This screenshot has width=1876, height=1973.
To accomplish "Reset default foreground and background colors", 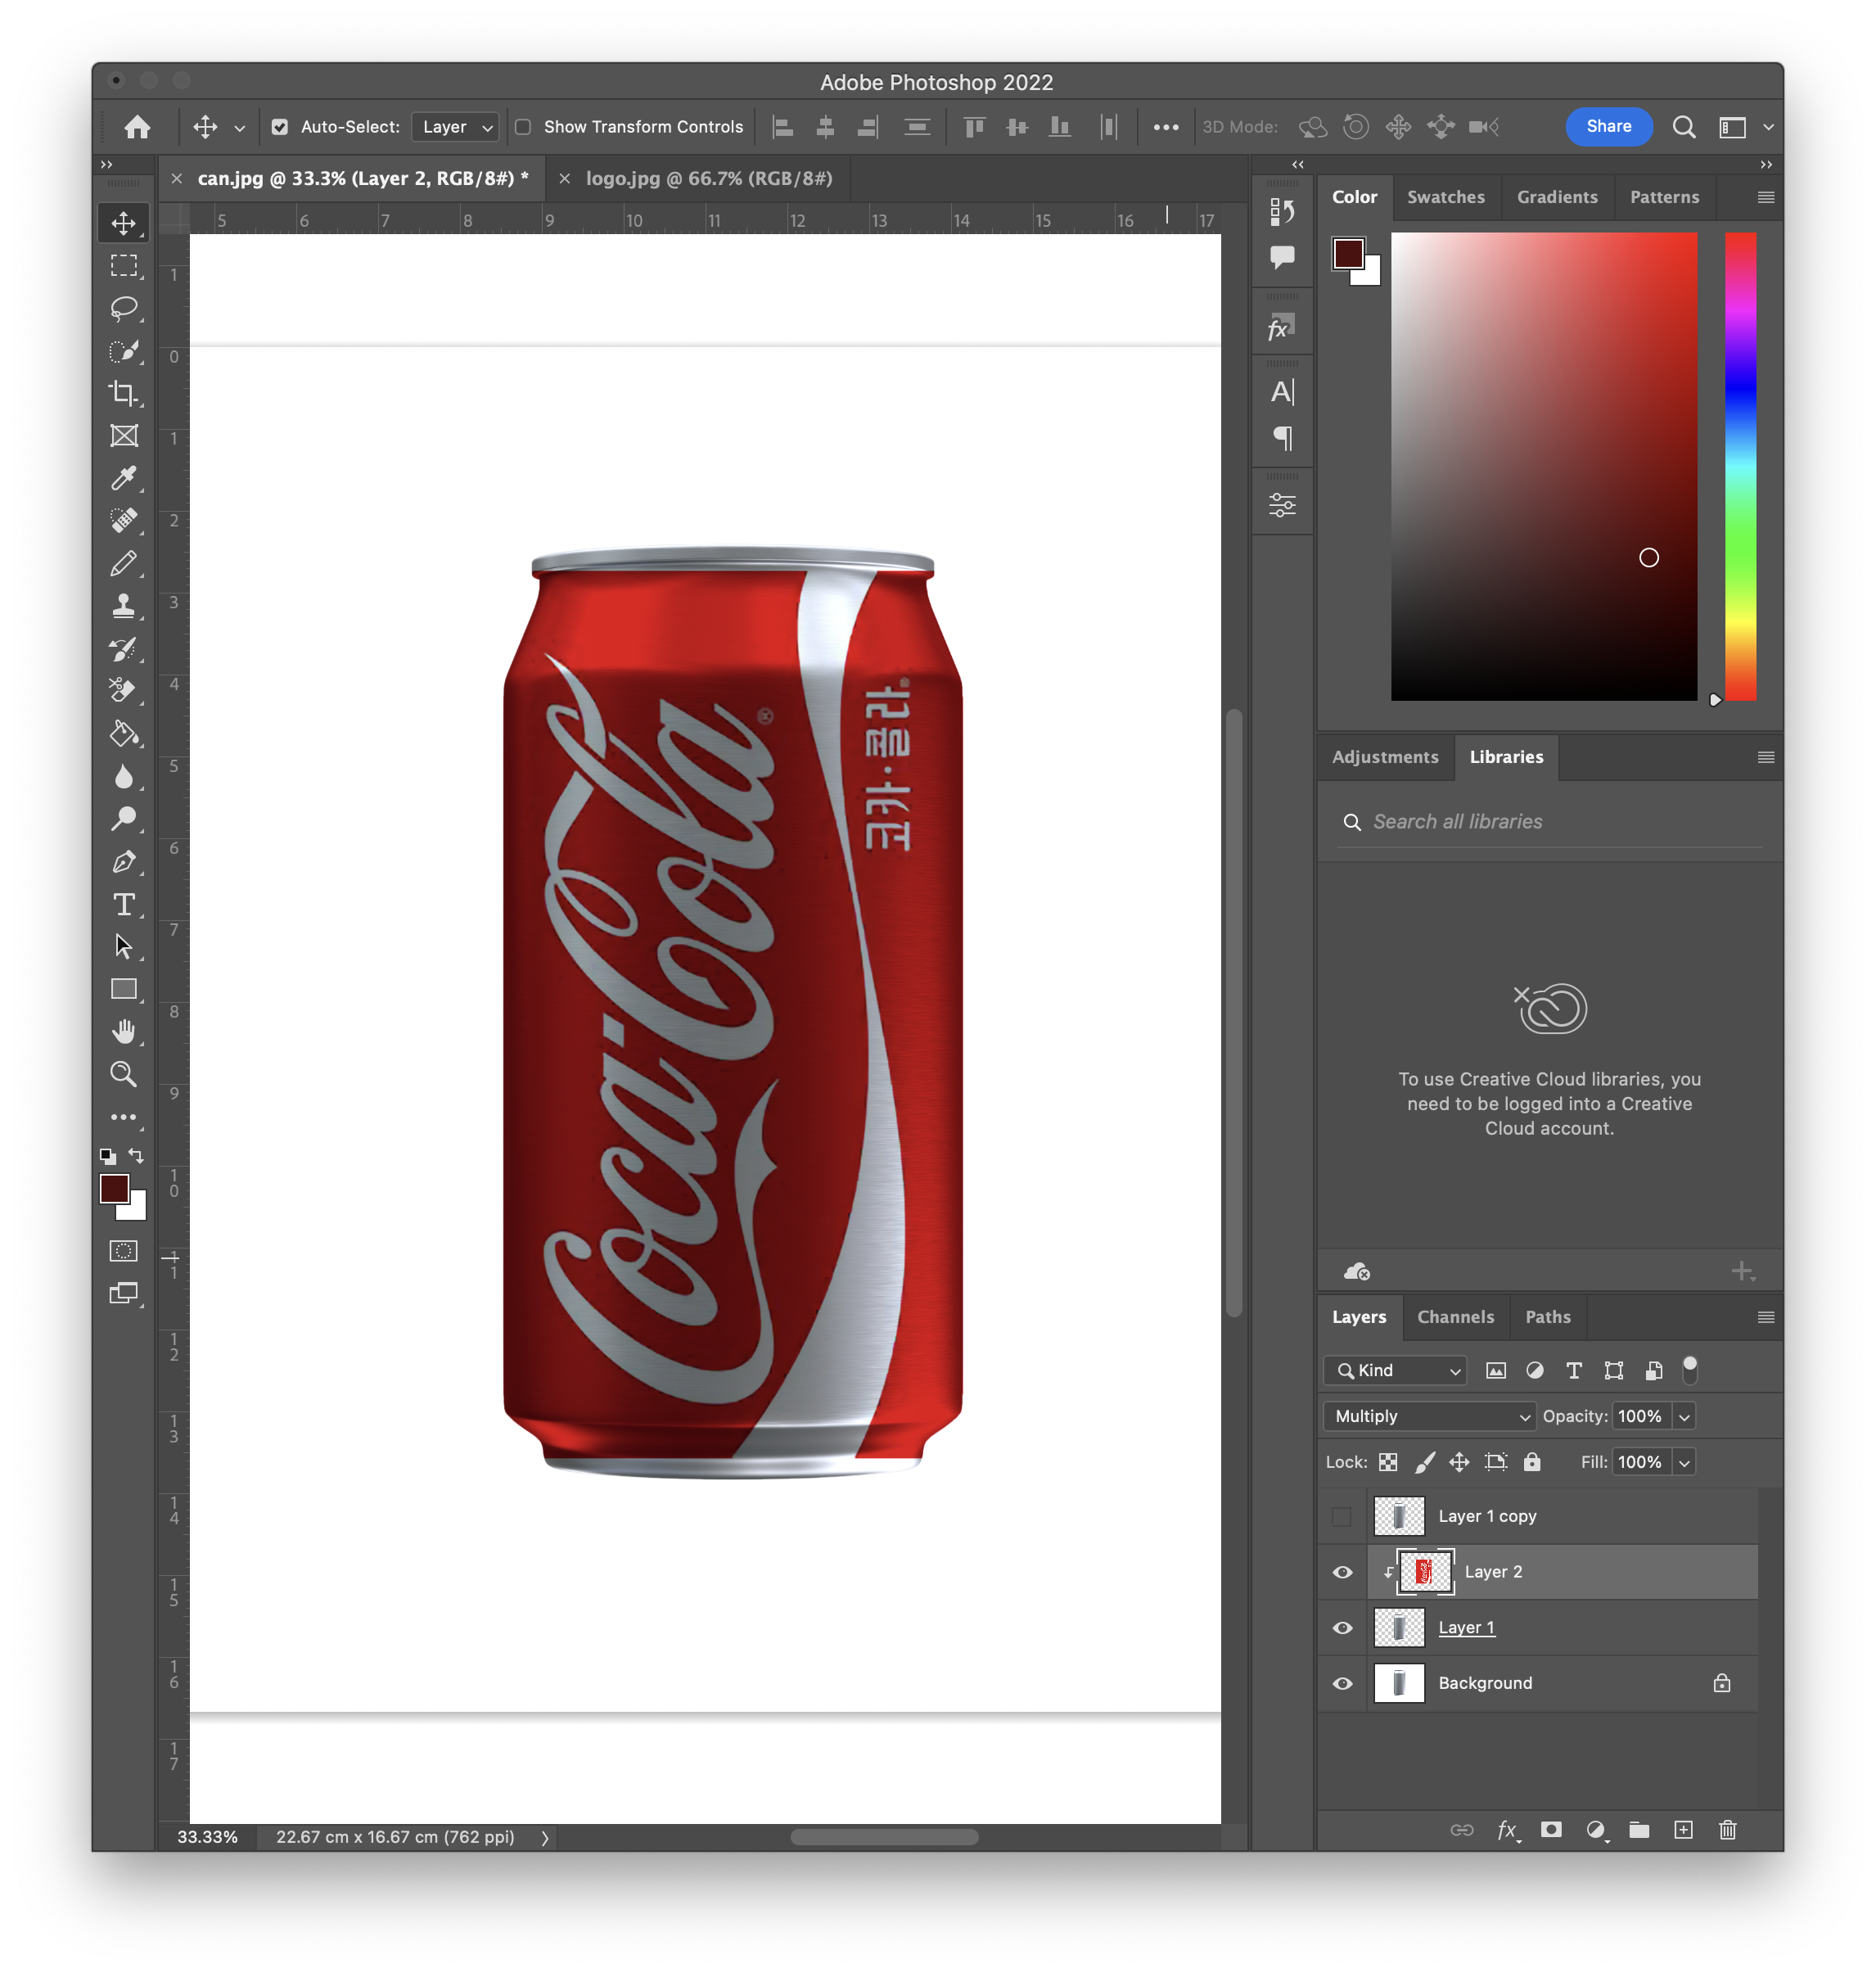I will coord(108,1156).
